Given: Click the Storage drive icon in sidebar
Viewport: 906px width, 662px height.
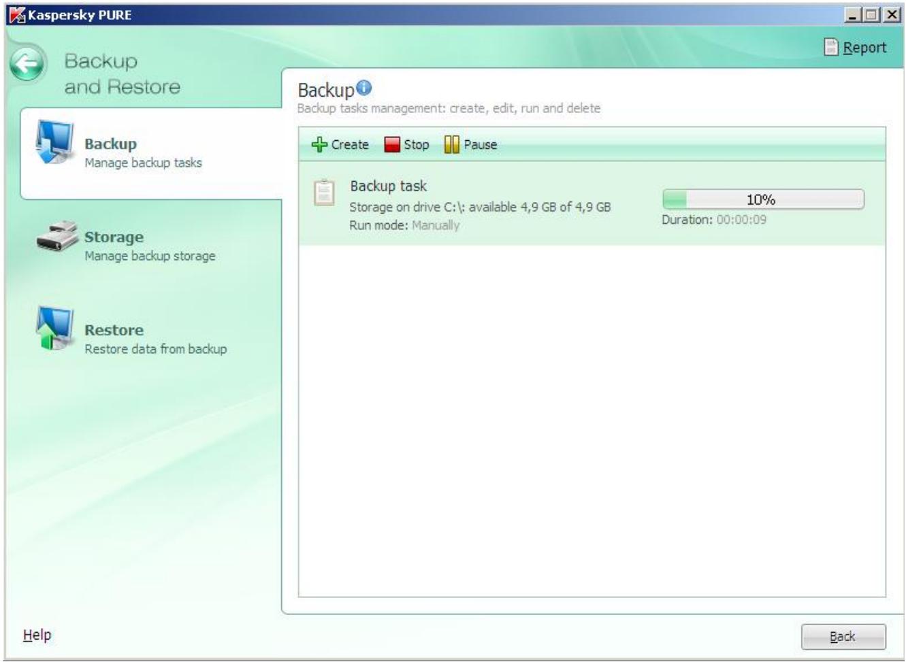Looking at the screenshot, I should pyautogui.click(x=57, y=235).
